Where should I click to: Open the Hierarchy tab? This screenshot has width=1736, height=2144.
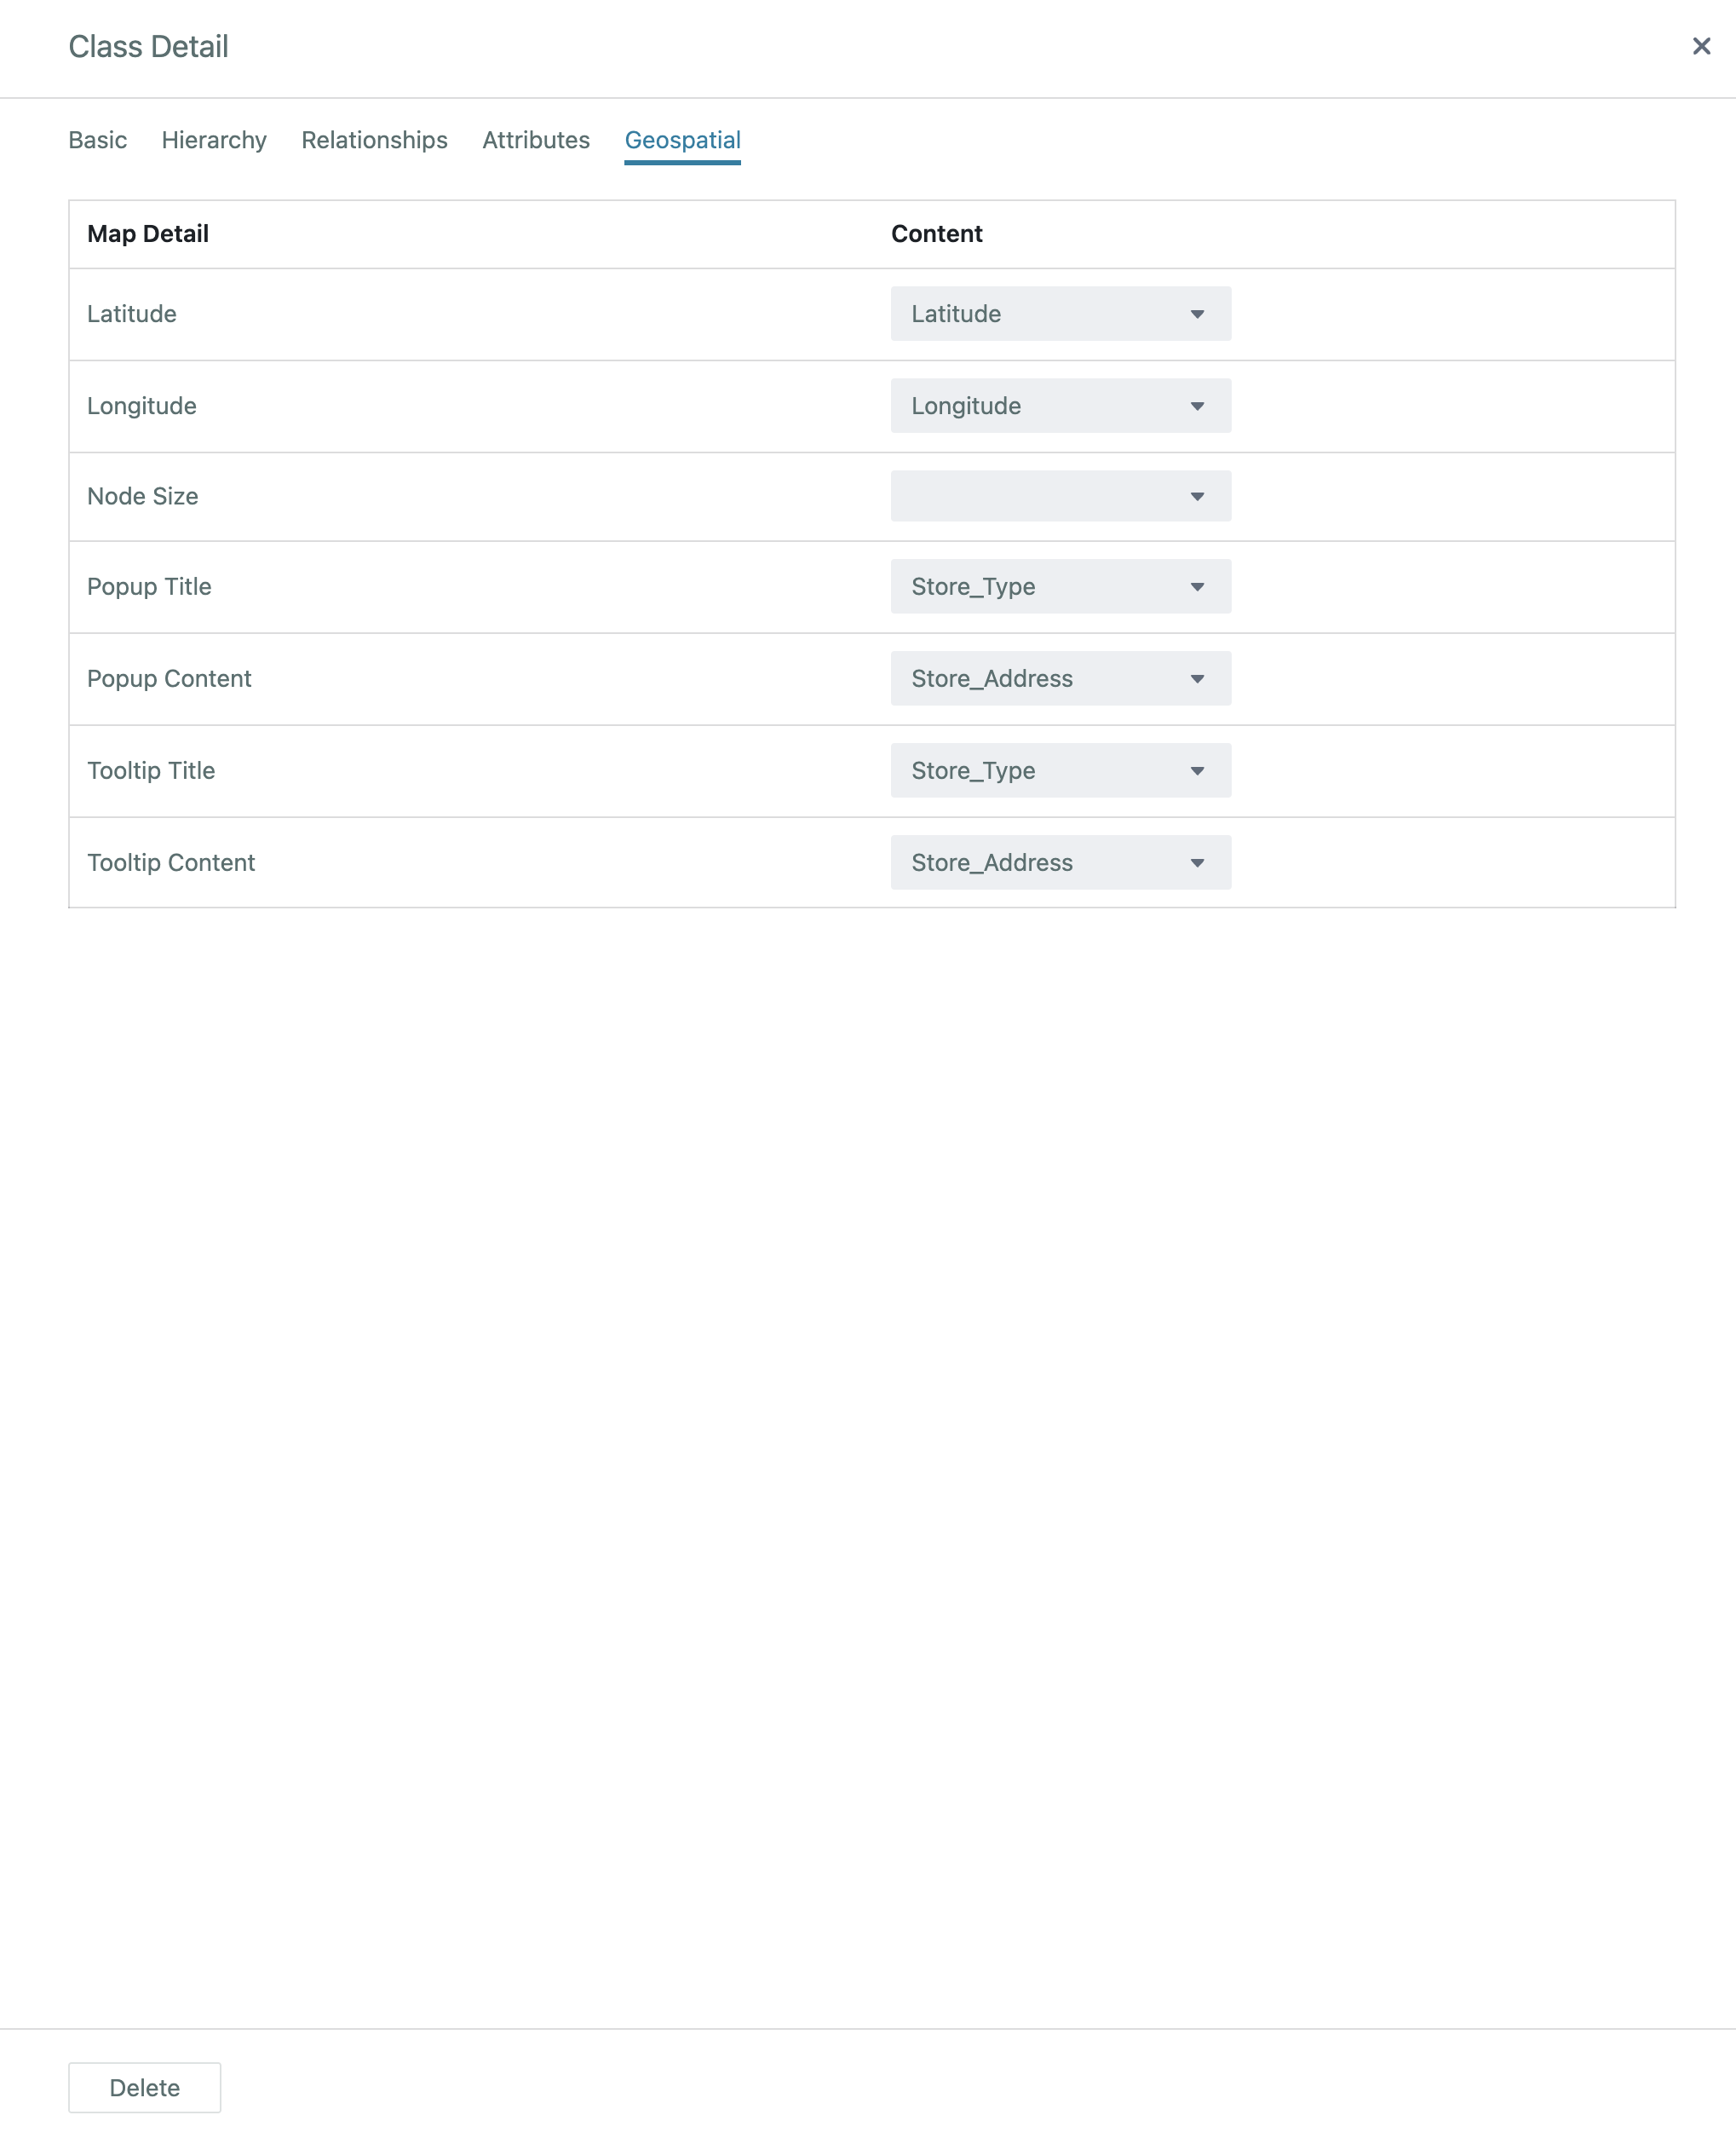point(214,140)
